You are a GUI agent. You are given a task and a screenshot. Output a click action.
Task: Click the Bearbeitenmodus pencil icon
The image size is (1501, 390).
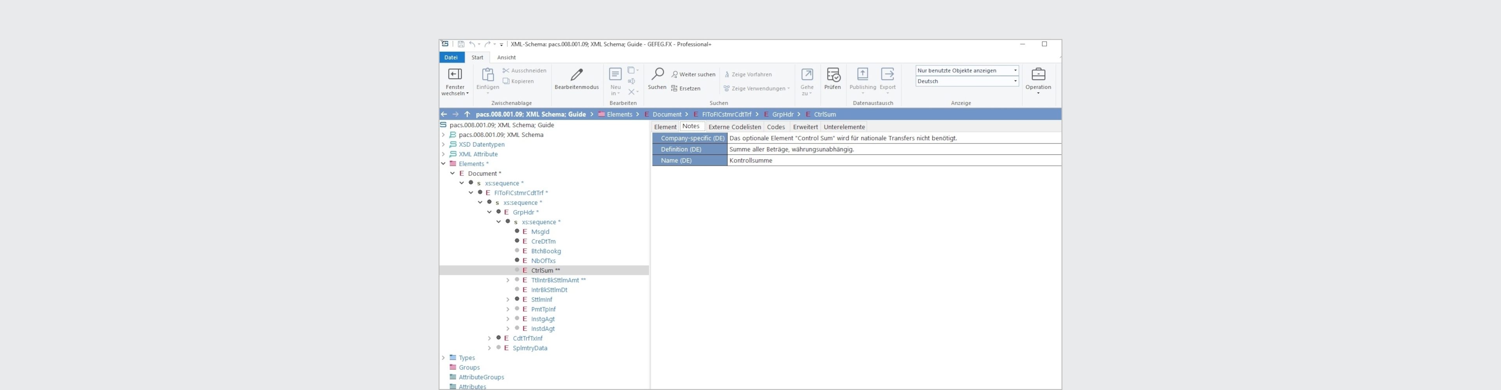click(x=576, y=74)
